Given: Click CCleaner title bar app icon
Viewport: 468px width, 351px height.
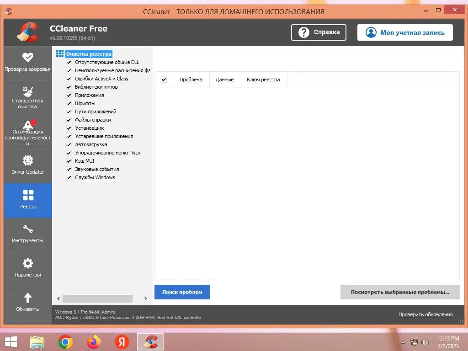Looking at the screenshot, I should pos(8,11).
